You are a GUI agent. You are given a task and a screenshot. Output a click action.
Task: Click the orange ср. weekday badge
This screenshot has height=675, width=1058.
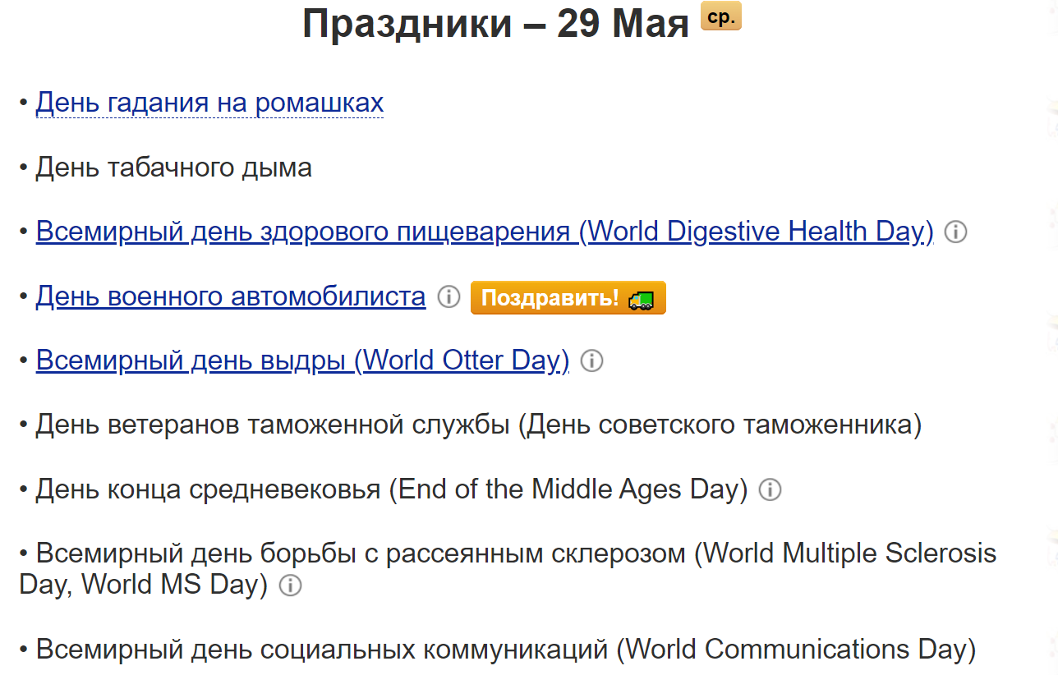point(720,16)
